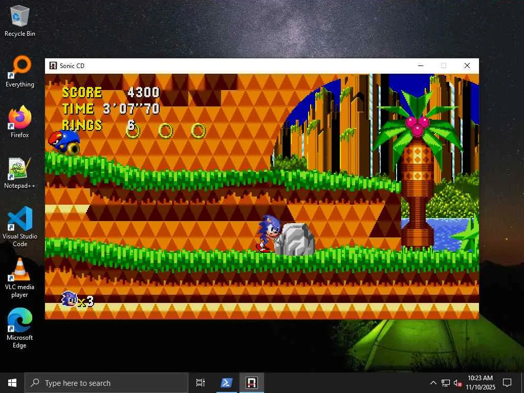Open Task View on the taskbar

click(x=201, y=383)
